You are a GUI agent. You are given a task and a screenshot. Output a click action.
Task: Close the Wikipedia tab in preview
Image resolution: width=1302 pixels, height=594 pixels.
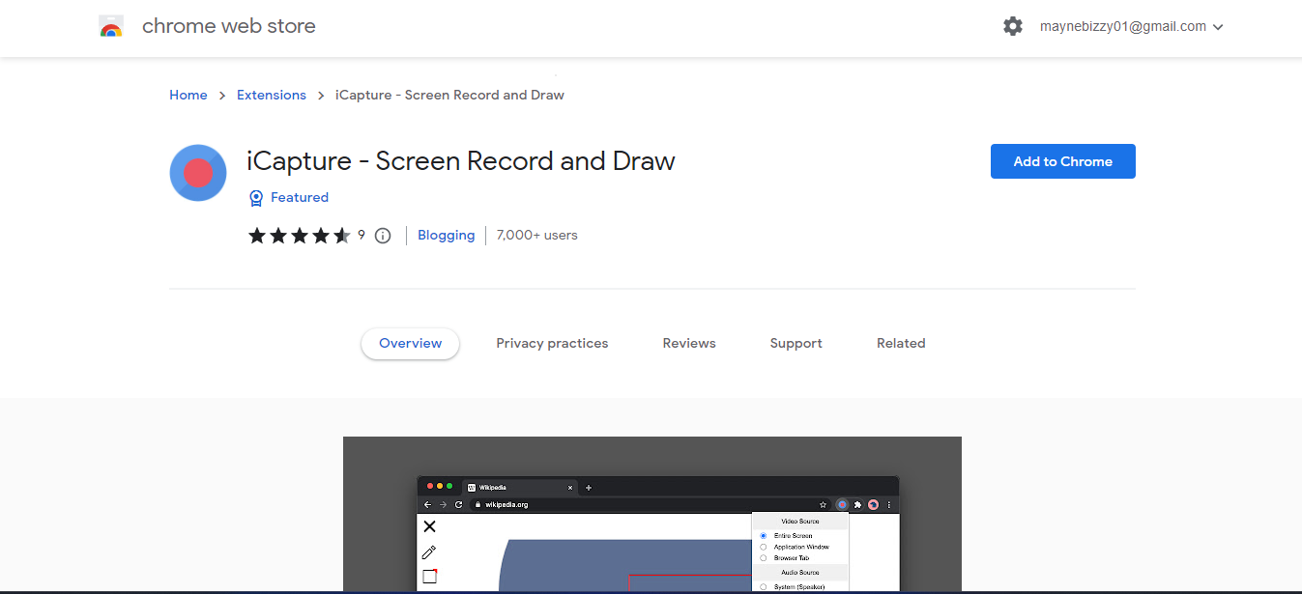570,488
